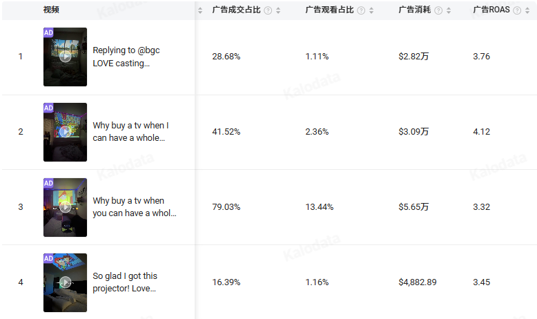Click help icon next to 广告成交占比
This screenshot has width=537, height=319.
268,10
